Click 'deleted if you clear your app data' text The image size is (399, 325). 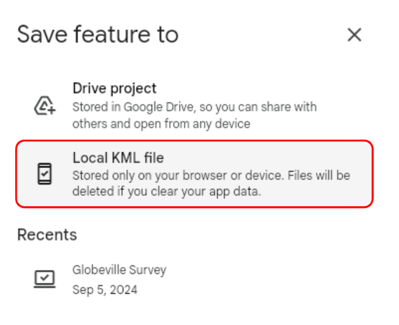166,191
